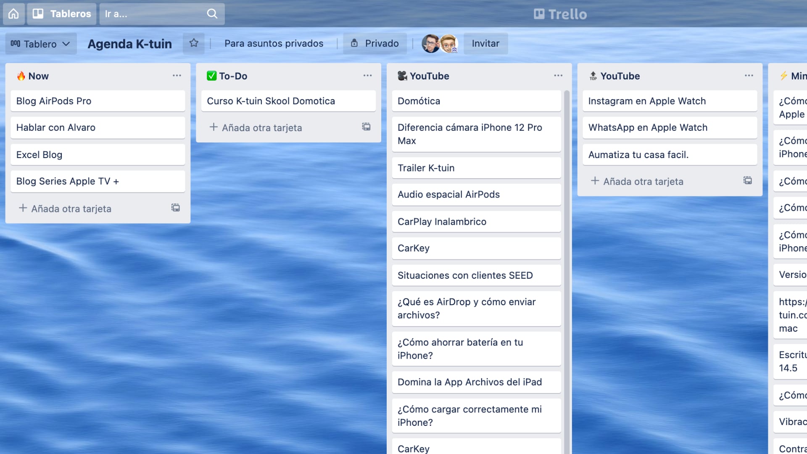The height and width of the screenshot is (454, 807).
Task: Open the 'Excel Blog' card
Action: click(98, 155)
